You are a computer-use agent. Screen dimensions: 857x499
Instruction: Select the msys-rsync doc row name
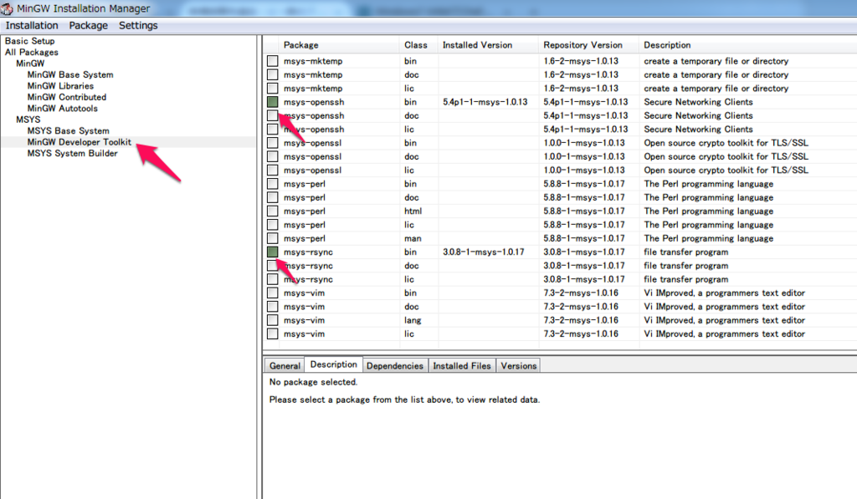point(308,266)
